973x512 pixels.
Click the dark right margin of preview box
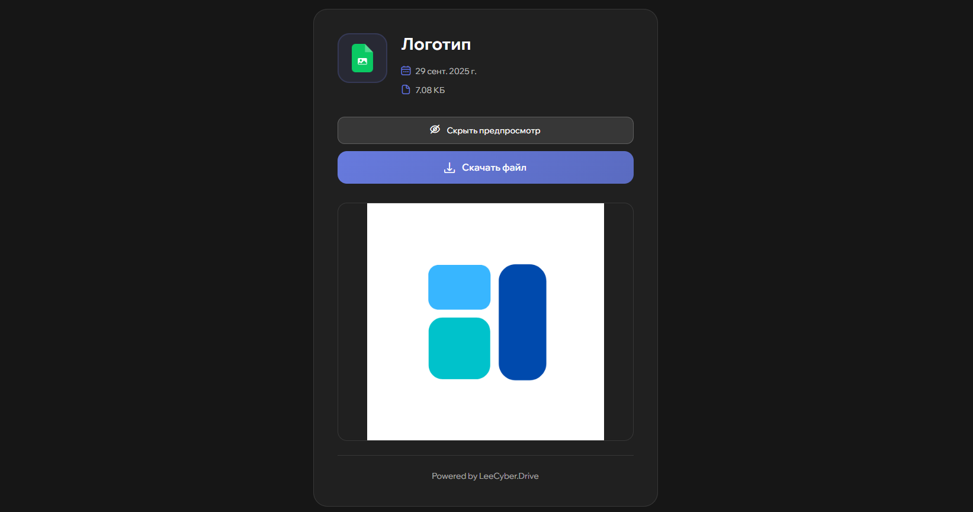pyautogui.click(x=618, y=322)
